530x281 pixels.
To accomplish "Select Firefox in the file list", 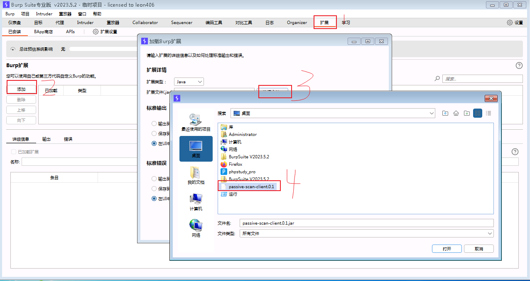I will pyautogui.click(x=231, y=164).
